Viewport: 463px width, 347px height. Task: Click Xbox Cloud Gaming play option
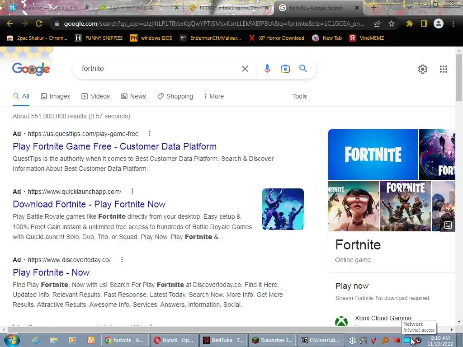coord(383,319)
